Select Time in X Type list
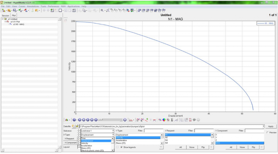The height and width of the screenshot is (154, 278). 96,138
